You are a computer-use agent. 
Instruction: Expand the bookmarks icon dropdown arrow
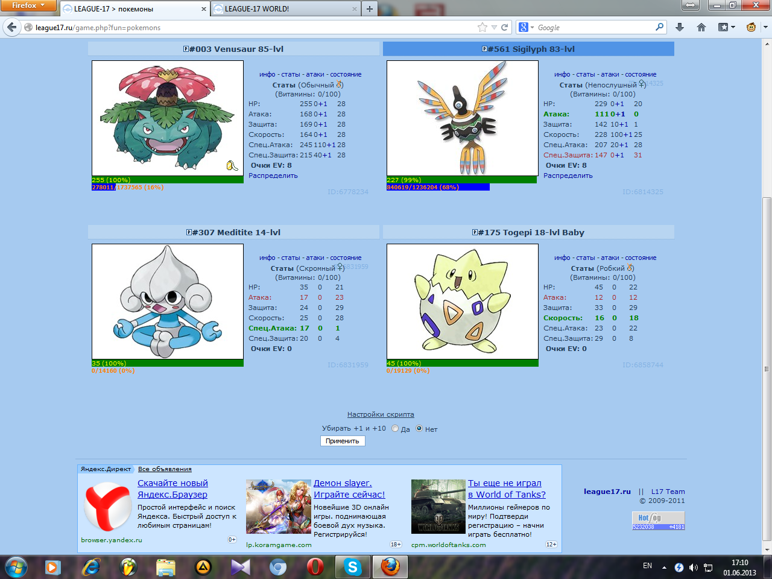pos(733,27)
